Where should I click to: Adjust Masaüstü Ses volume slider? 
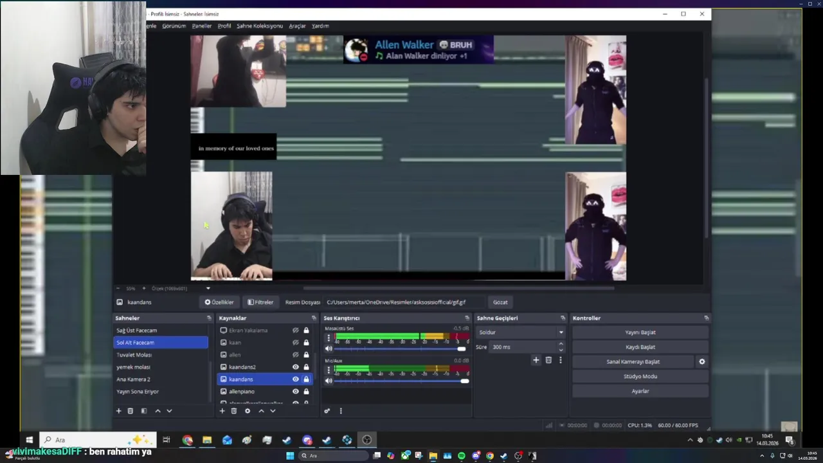click(x=401, y=349)
